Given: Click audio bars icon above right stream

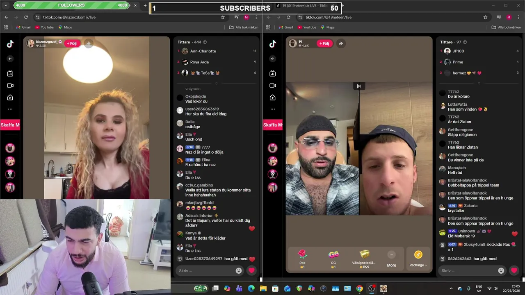Looking at the screenshot, I should (359, 86).
